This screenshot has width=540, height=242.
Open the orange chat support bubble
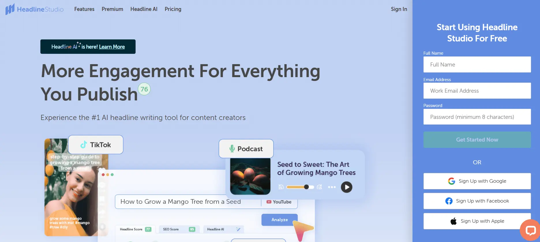point(530,230)
